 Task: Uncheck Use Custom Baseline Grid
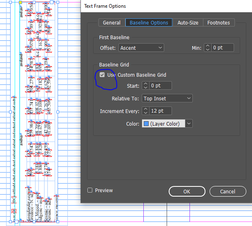(102, 75)
